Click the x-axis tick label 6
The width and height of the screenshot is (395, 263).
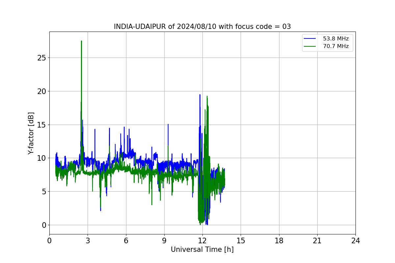point(126,241)
